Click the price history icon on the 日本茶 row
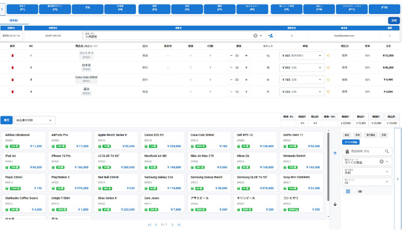 (x=328, y=67)
